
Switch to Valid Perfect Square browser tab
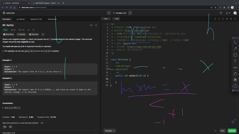tap(46, 3)
